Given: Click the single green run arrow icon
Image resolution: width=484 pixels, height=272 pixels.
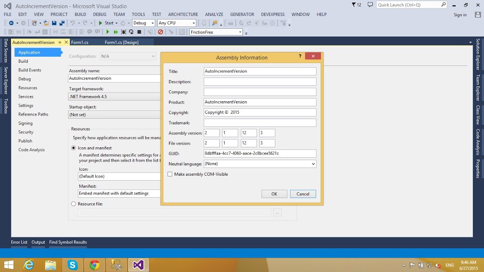Looking at the screenshot, I should pyautogui.click(x=108, y=32).
